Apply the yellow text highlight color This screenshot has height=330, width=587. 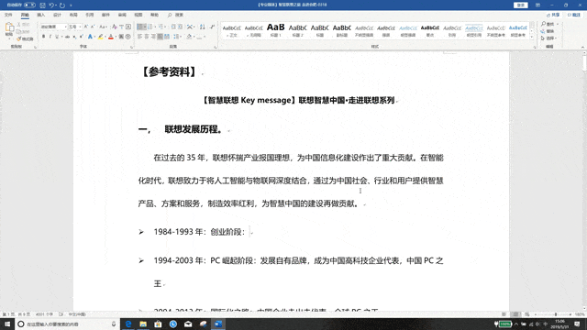[100, 37]
